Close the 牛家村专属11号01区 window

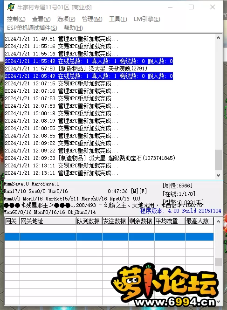pyautogui.click(x=213, y=7)
